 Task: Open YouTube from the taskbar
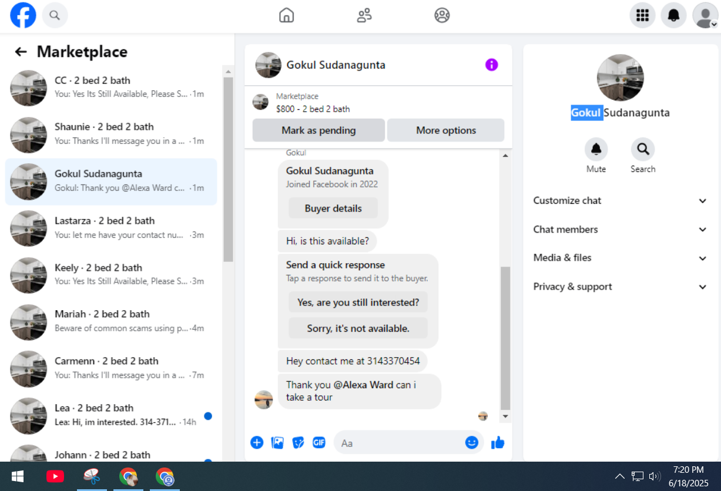[55, 476]
